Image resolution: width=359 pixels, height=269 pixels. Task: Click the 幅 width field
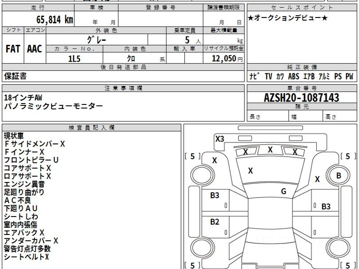click(306, 116)
